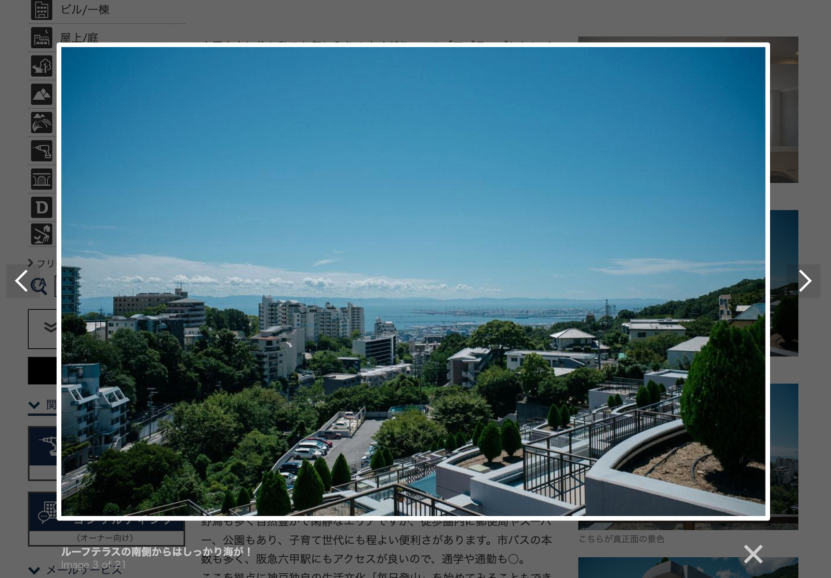831x578 pixels.
Task: Collapse the 関連 section chevron
Action: click(34, 405)
